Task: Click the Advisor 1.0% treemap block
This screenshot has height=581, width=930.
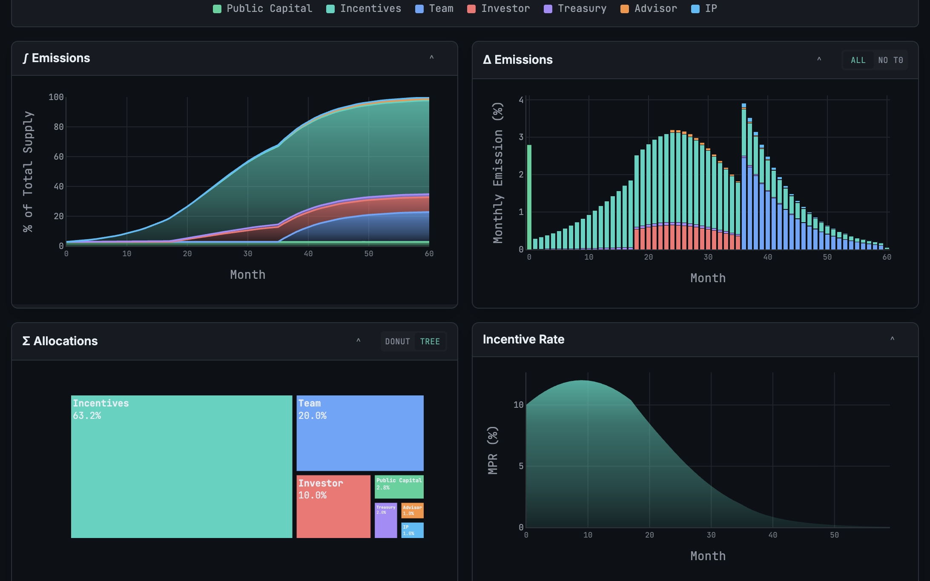Action: click(x=412, y=510)
